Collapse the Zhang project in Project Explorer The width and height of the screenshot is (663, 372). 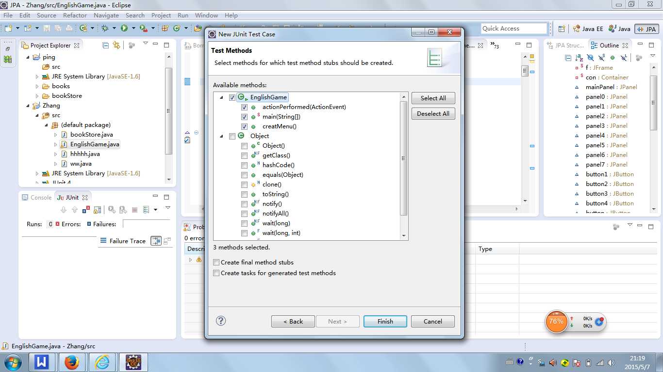tap(28, 106)
